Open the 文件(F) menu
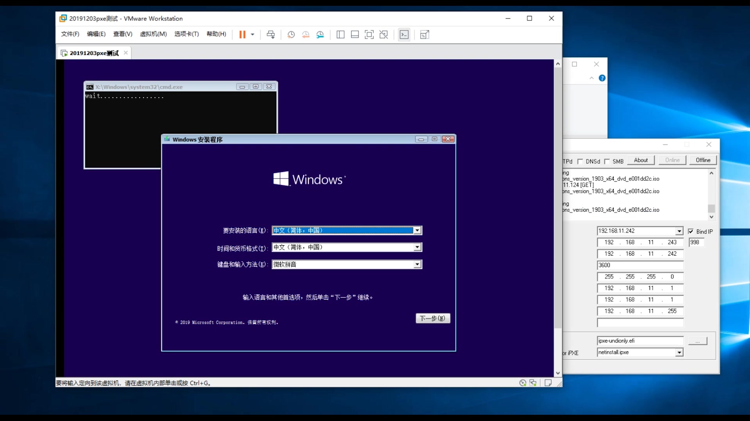Screen dimensions: 750x421 [70, 34]
